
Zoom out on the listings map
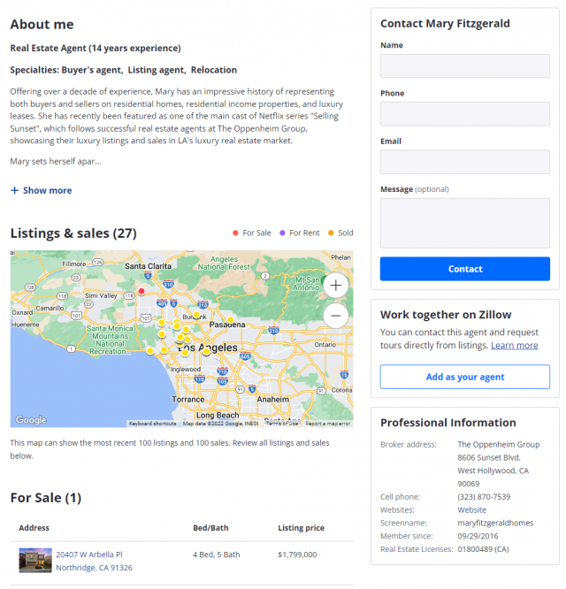tap(336, 316)
